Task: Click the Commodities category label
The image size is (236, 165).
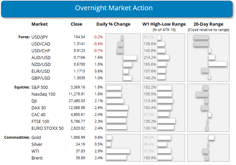Action: [17, 137]
